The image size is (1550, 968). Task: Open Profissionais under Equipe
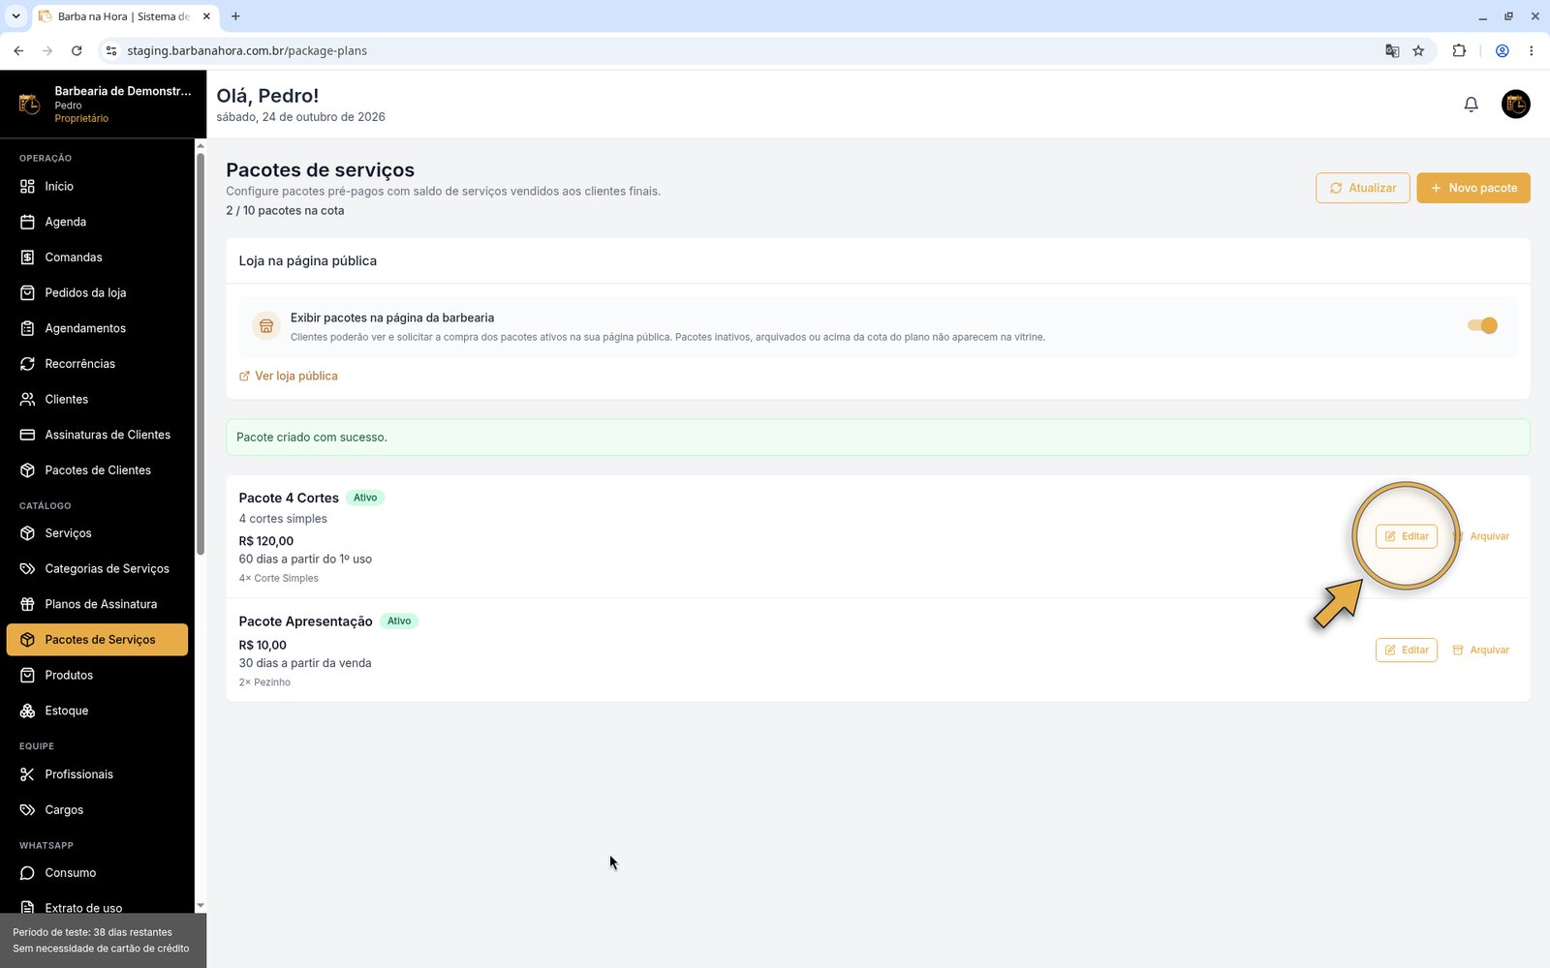click(x=97, y=774)
